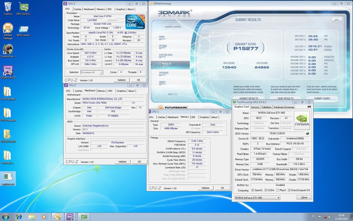Click the SUBMIT SAVED button in 3DMark
This screenshot has height=221, width=353.
coord(322,98)
